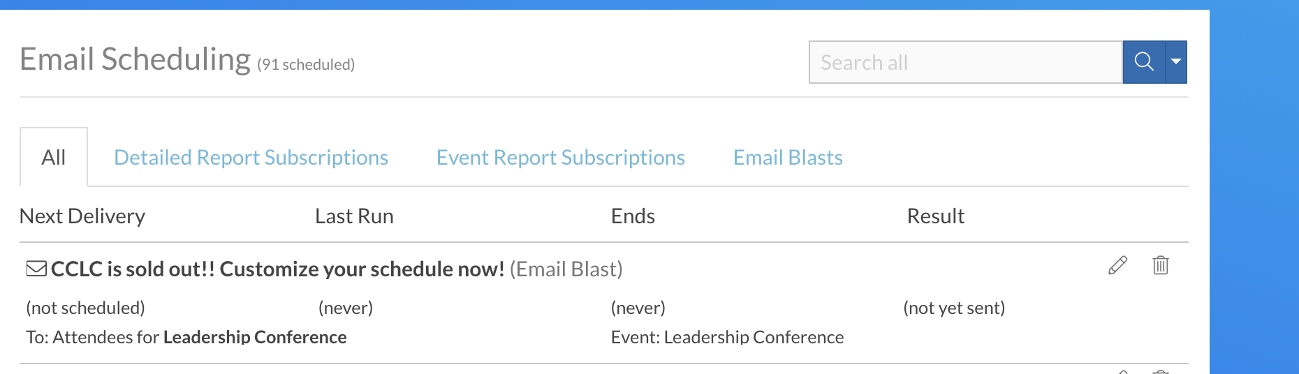Click the (not scheduled) next delivery value
The image size is (1299, 374).
click(85, 308)
